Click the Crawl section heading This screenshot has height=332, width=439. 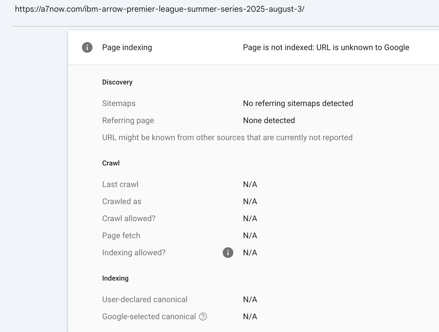coord(111,163)
